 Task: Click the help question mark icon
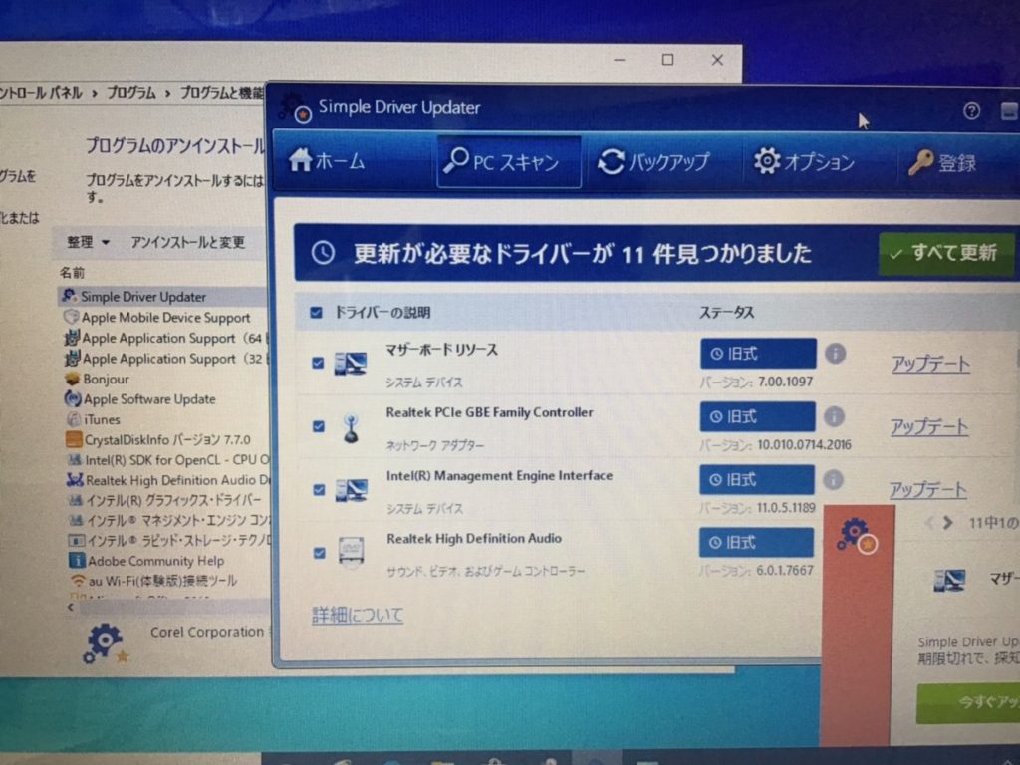click(x=972, y=111)
